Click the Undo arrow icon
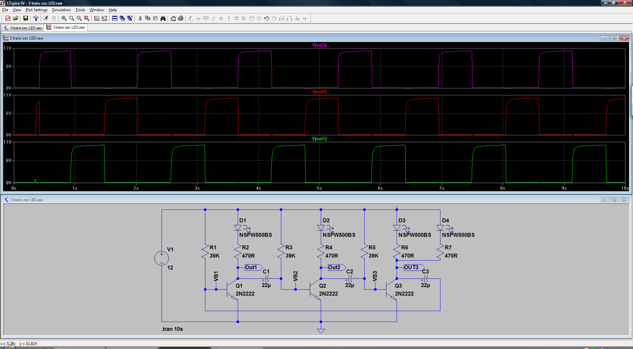633x349 pixels. (x=267, y=18)
